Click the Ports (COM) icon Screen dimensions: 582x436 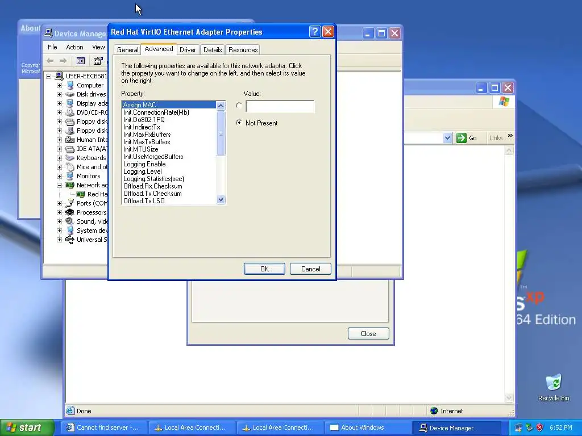(70, 203)
